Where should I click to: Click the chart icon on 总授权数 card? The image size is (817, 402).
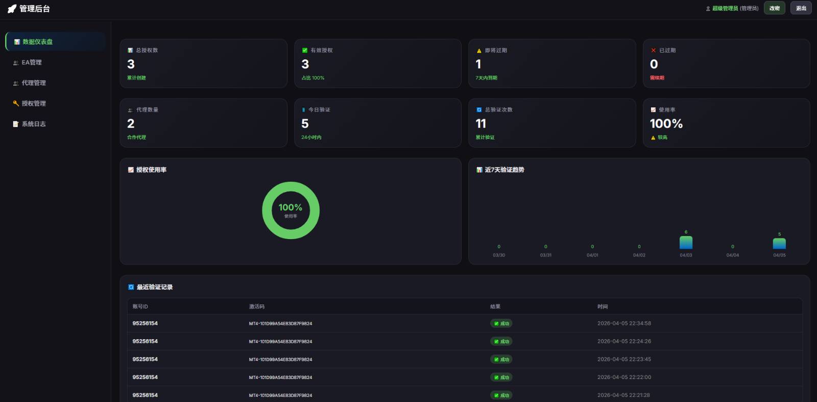tap(130, 51)
